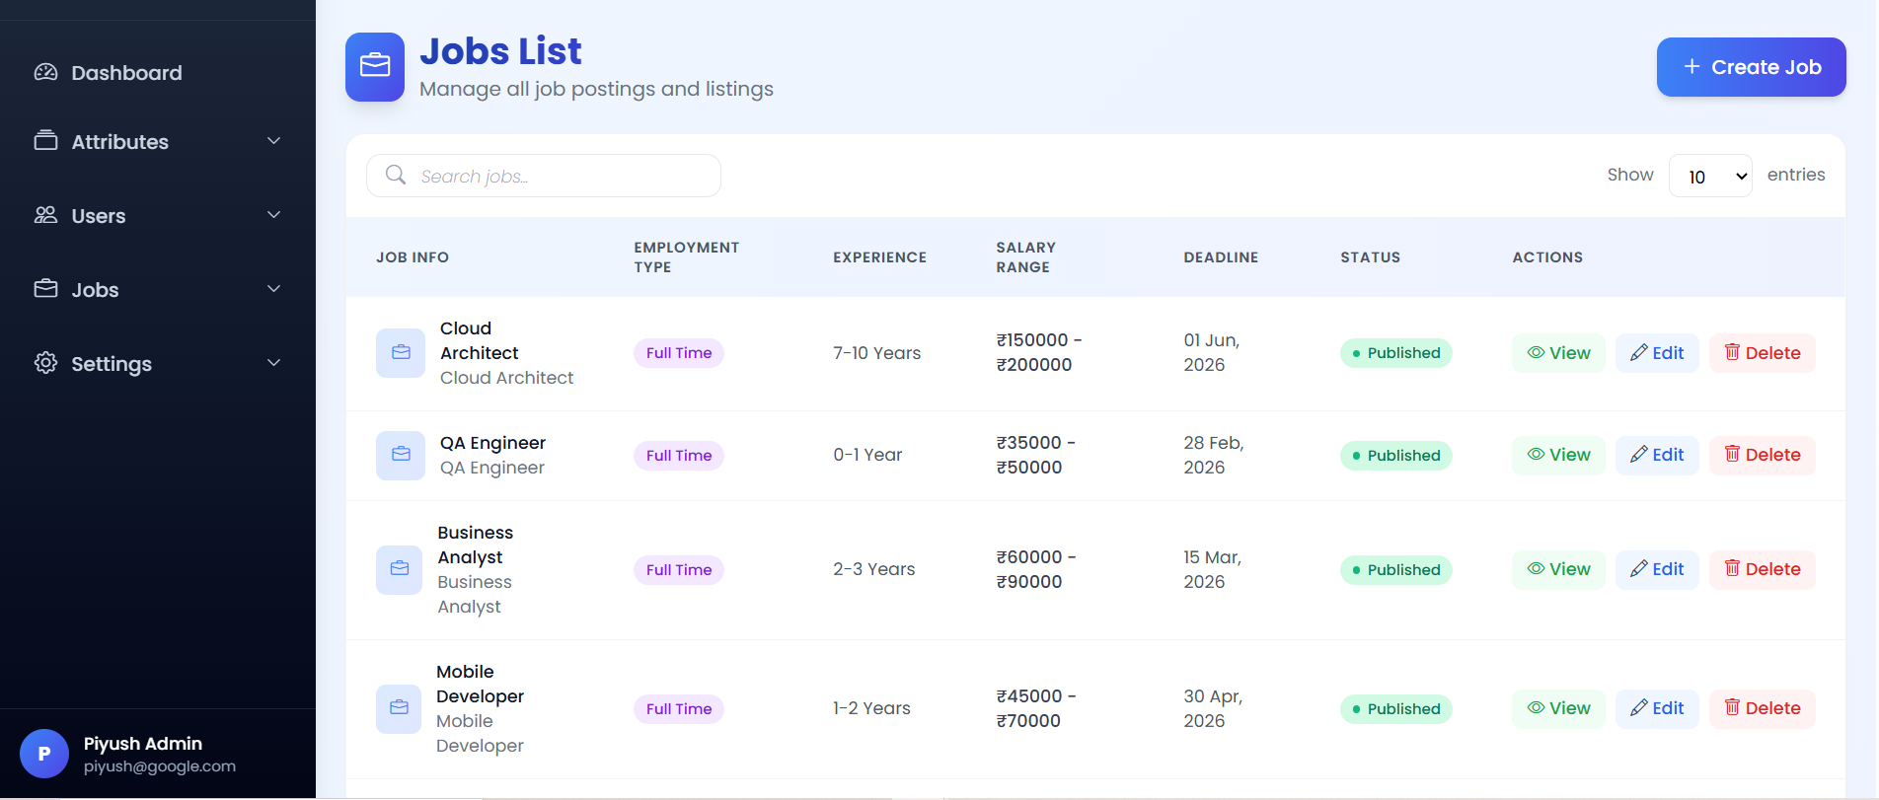Screen dimensions: 1879x800
Task: Click the Users people icon in sidebar
Action: 45,215
